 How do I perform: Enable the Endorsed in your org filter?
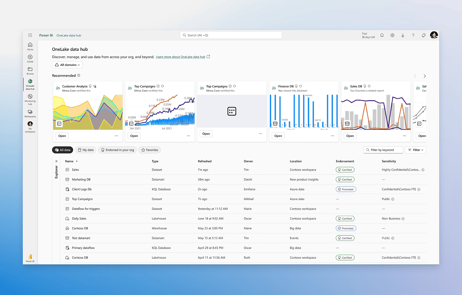[x=117, y=150]
